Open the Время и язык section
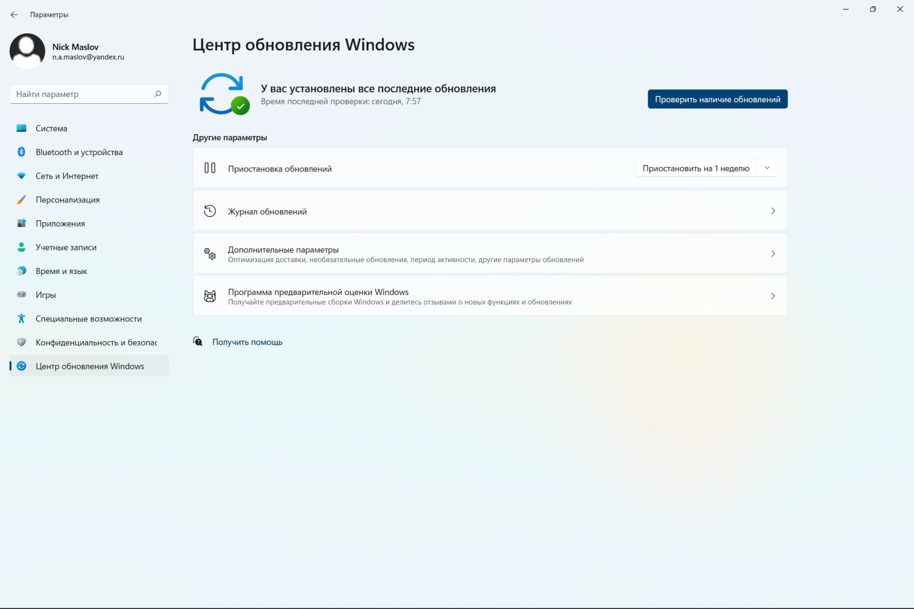Viewport: 914px width, 609px height. click(61, 271)
